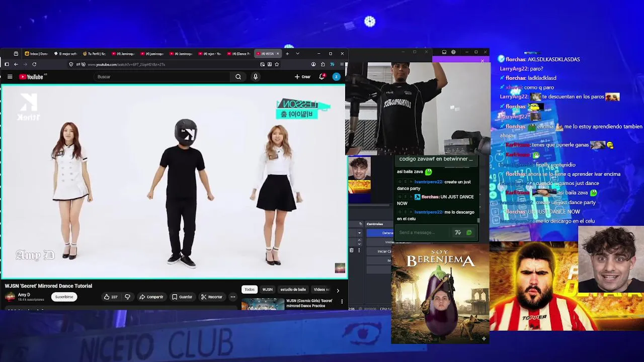Screen dimensions: 644x362
Task: Click into the Buscar search field
Action: (x=163, y=77)
